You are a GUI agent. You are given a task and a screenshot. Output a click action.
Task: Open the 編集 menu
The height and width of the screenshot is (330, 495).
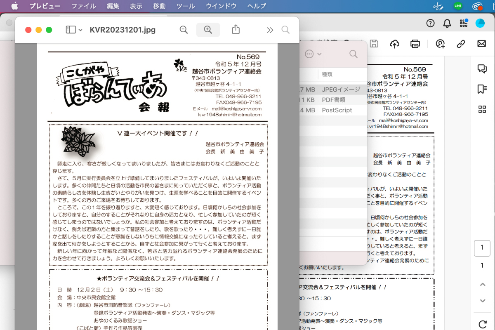(113, 6)
